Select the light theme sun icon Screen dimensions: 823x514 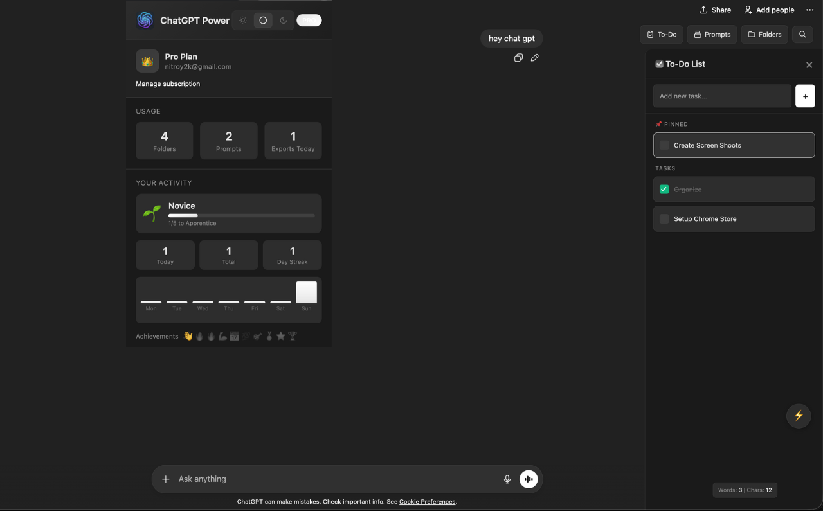pos(242,20)
